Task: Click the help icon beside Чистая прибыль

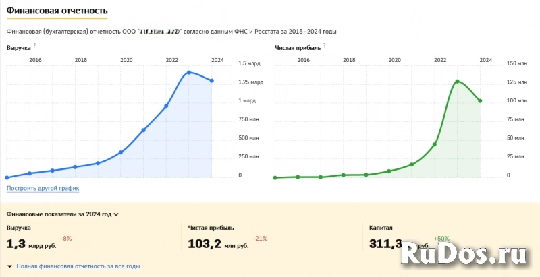Action: click(326, 46)
